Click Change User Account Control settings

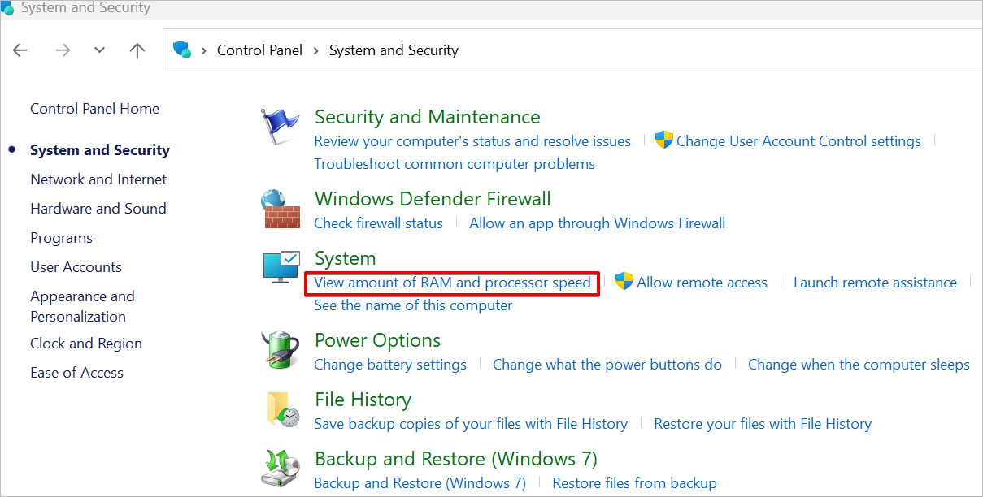(798, 141)
